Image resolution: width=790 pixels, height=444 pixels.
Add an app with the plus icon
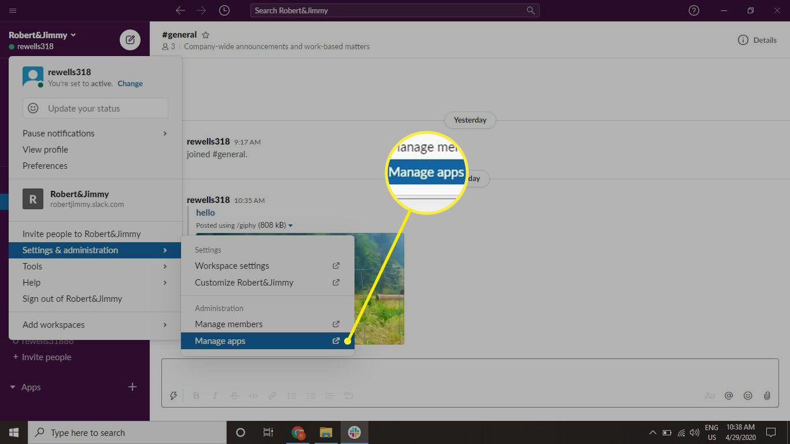[x=132, y=387]
